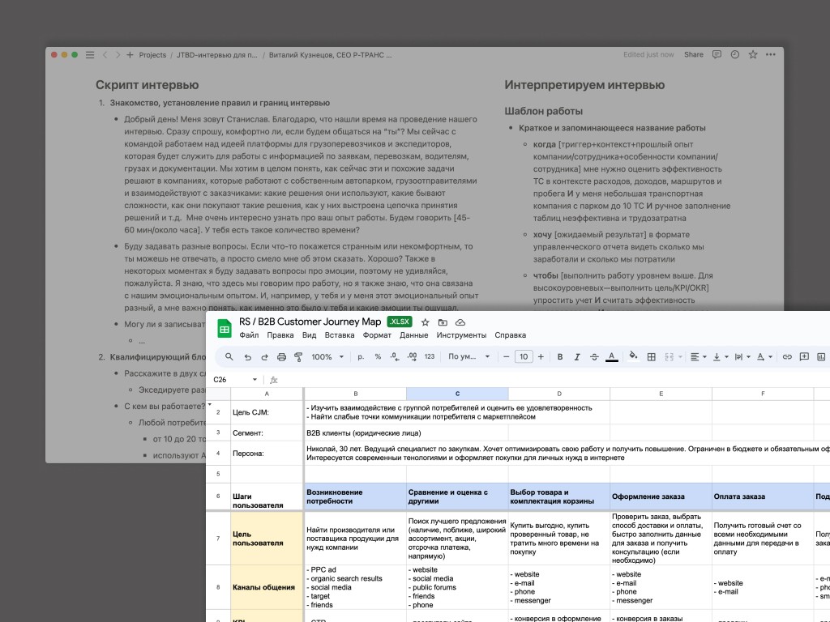Click the font size input field

[x=524, y=356]
